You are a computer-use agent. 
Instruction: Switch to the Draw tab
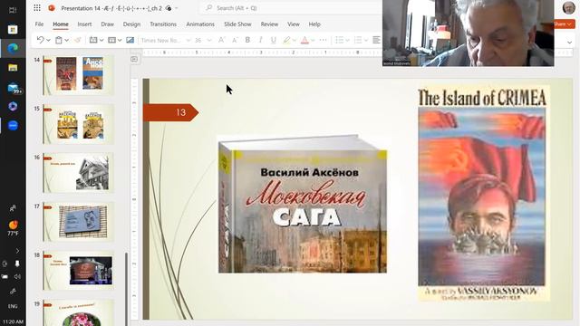pos(107,24)
